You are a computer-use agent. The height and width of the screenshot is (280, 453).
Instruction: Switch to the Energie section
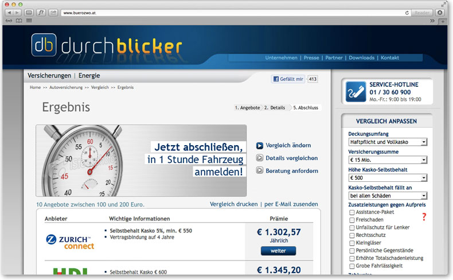[x=89, y=75]
